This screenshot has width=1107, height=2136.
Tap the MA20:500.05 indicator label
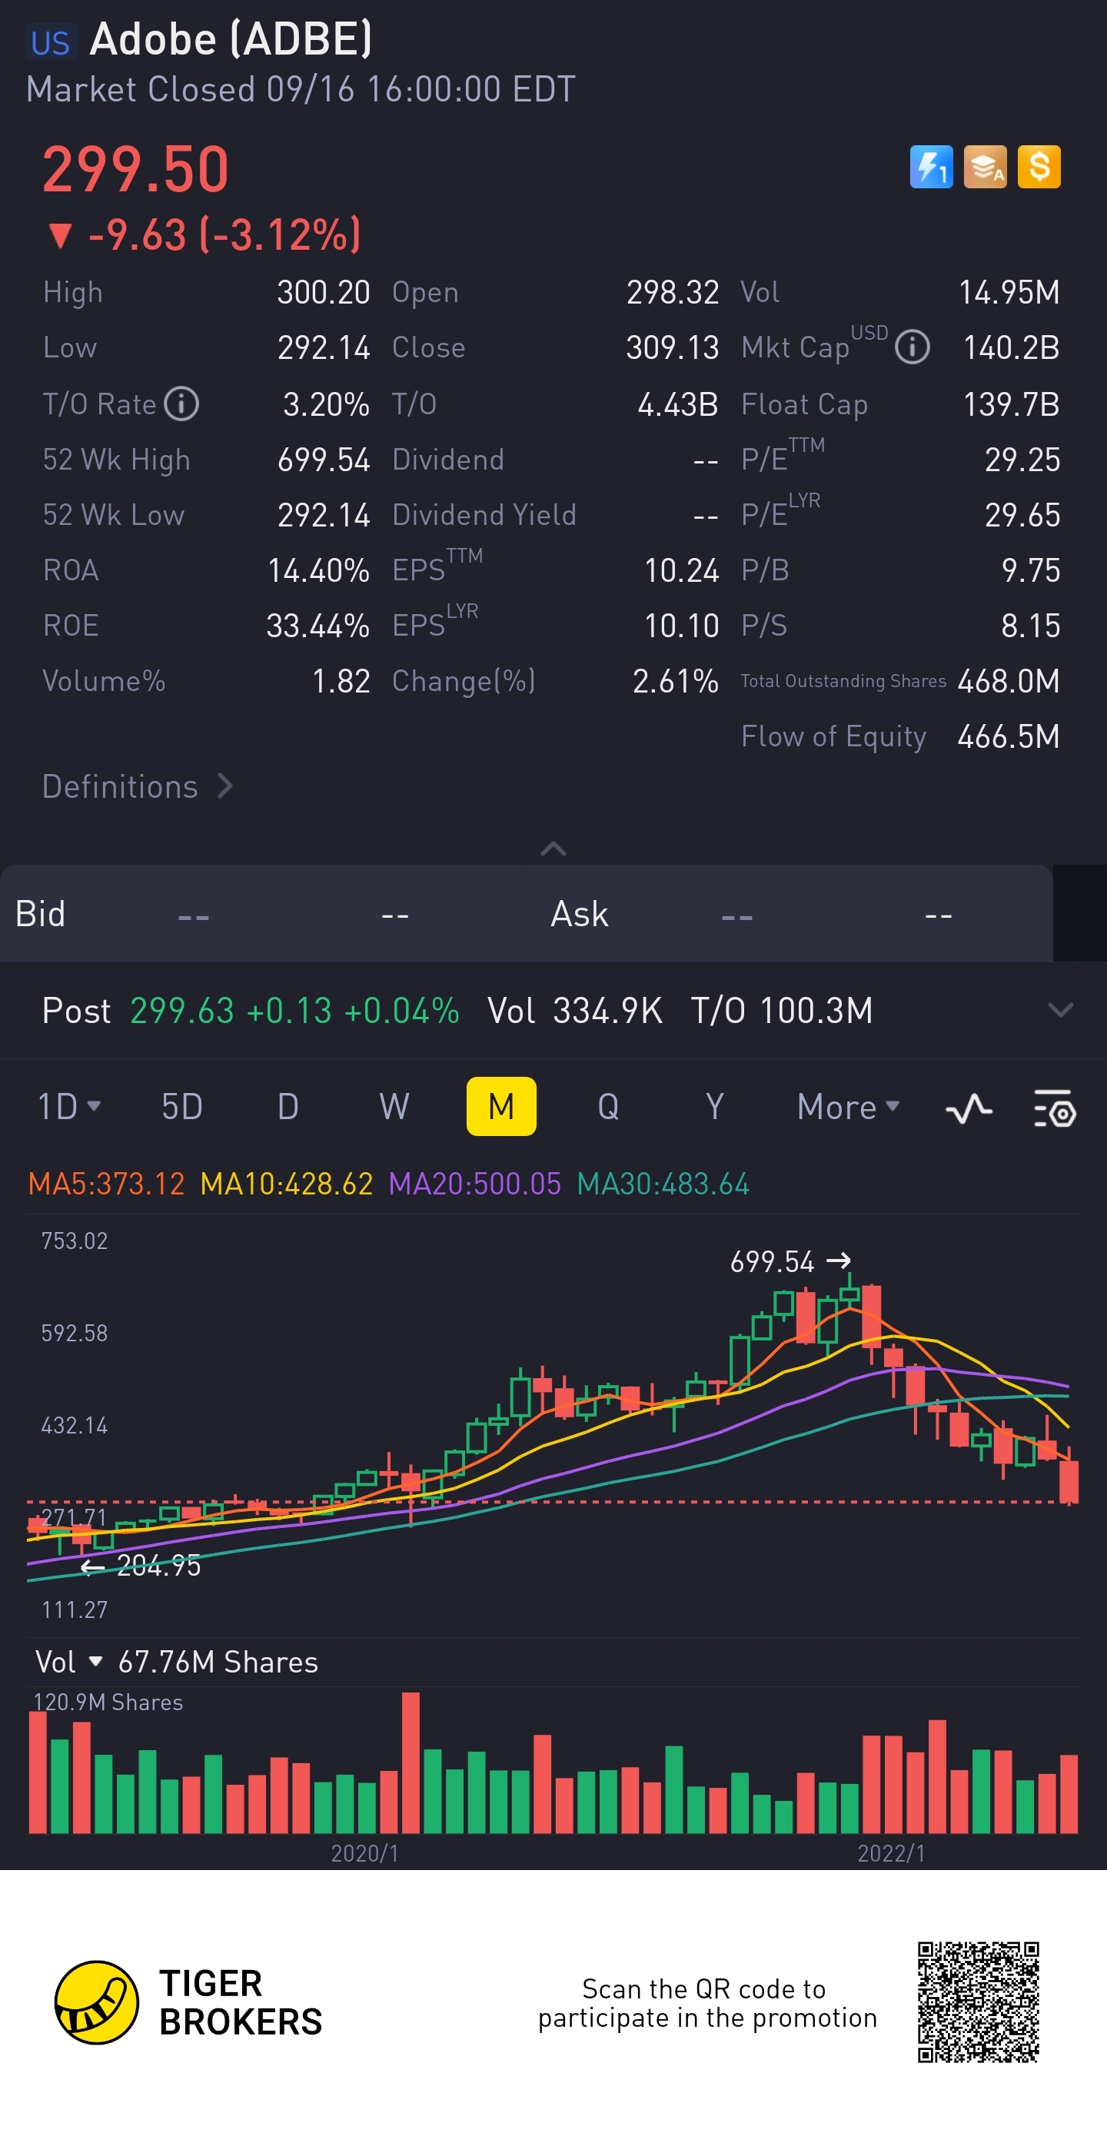click(x=475, y=1183)
